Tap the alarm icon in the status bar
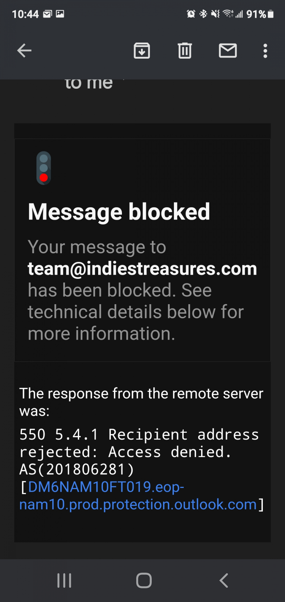This screenshot has width=285, height=602. [x=191, y=14]
